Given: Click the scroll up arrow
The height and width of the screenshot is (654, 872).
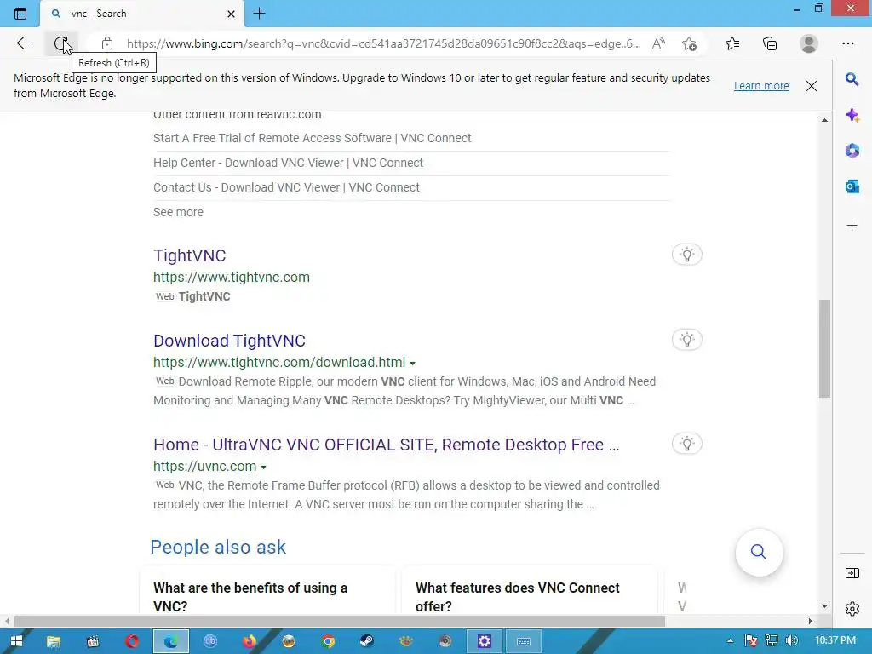Looking at the screenshot, I should click(824, 120).
